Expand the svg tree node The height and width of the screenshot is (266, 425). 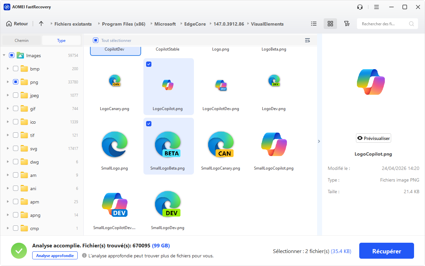8,149
